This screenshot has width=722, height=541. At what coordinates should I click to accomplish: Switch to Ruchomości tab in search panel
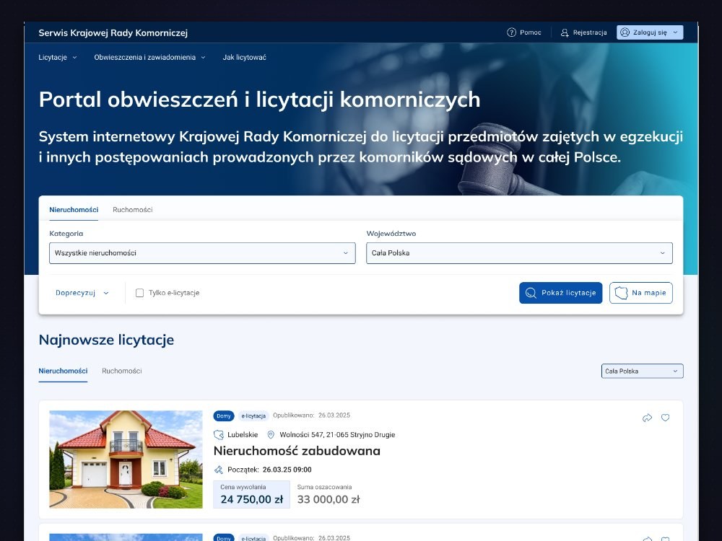point(133,210)
